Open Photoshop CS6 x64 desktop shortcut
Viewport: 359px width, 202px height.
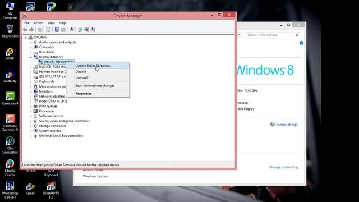[x=10, y=190]
